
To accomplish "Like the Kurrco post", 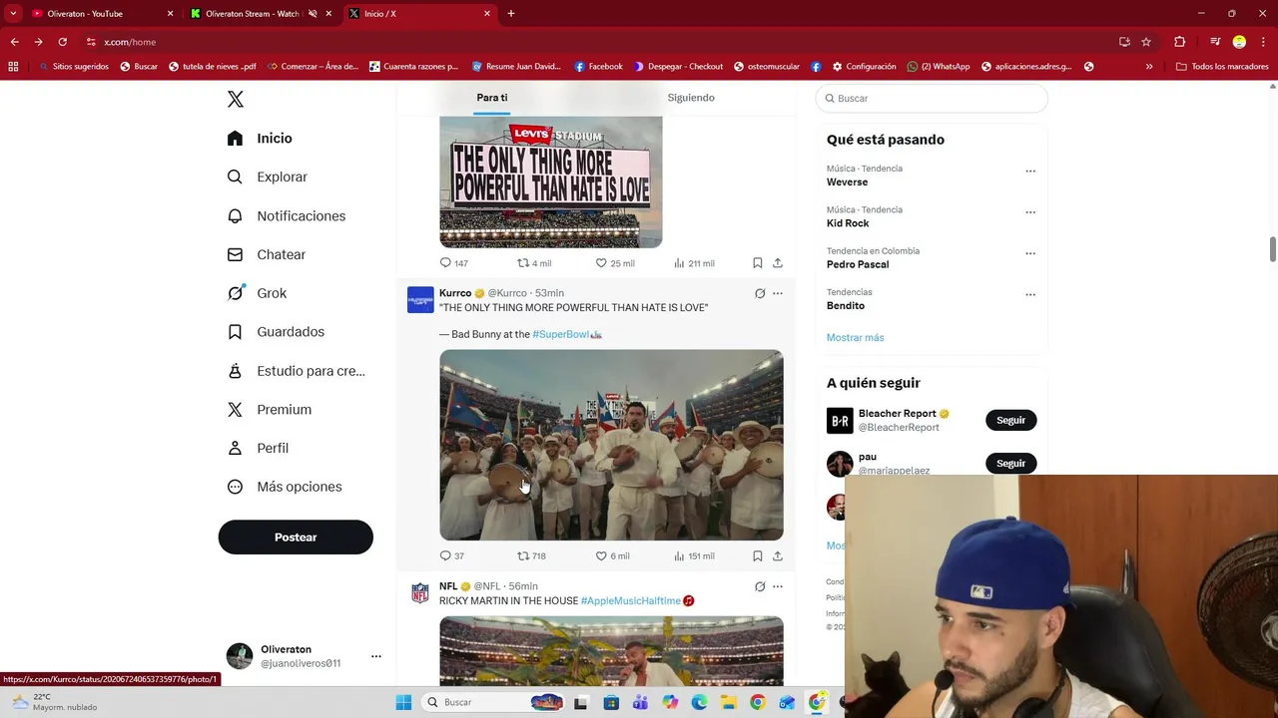I will 612,555.
